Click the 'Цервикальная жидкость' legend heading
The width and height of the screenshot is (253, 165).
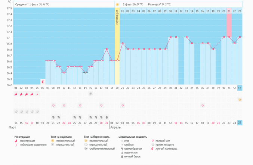point(133,137)
